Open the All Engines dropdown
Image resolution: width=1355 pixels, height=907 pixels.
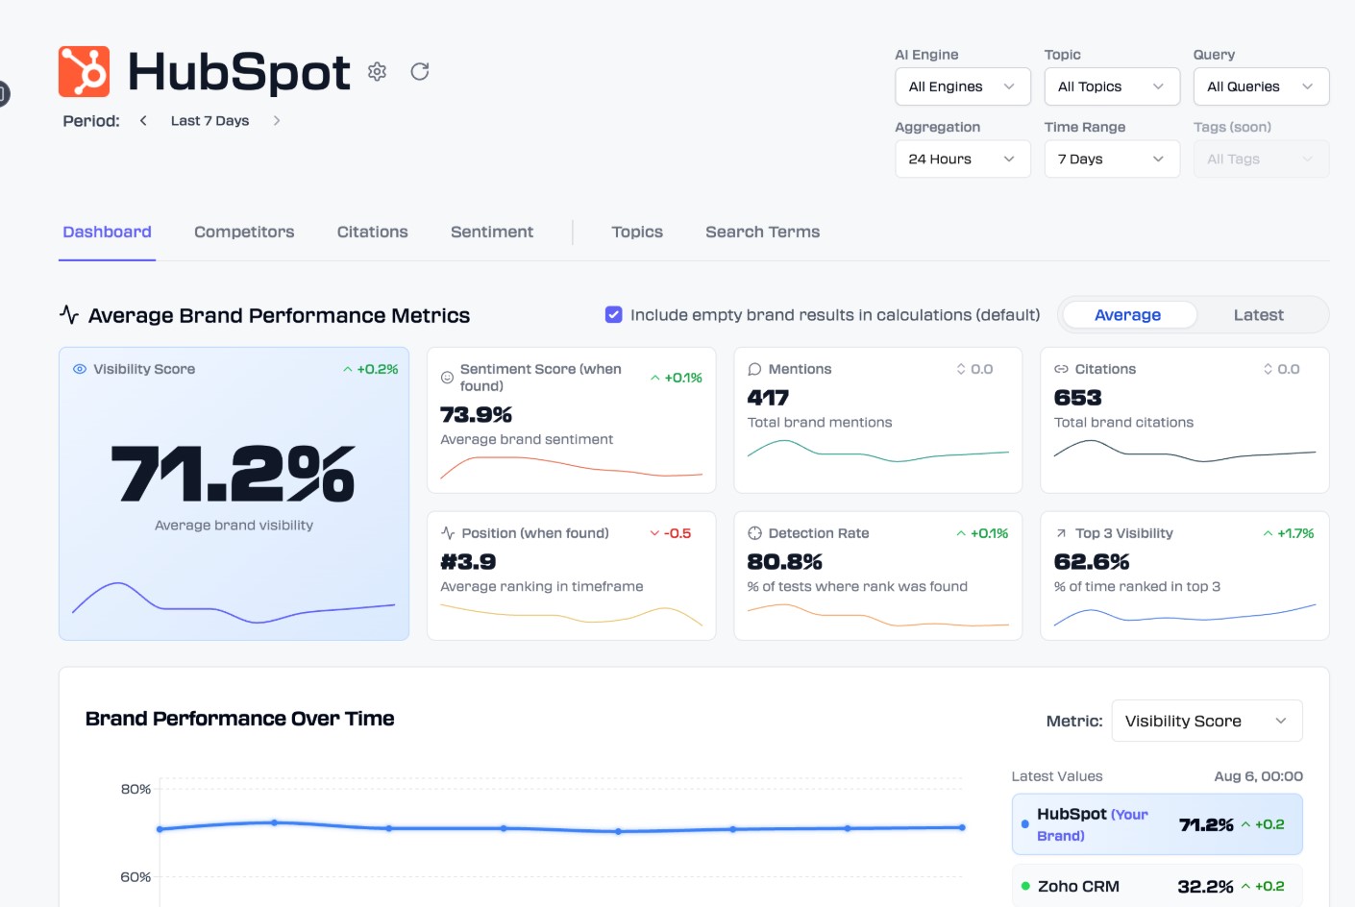(x=962, y=86)
